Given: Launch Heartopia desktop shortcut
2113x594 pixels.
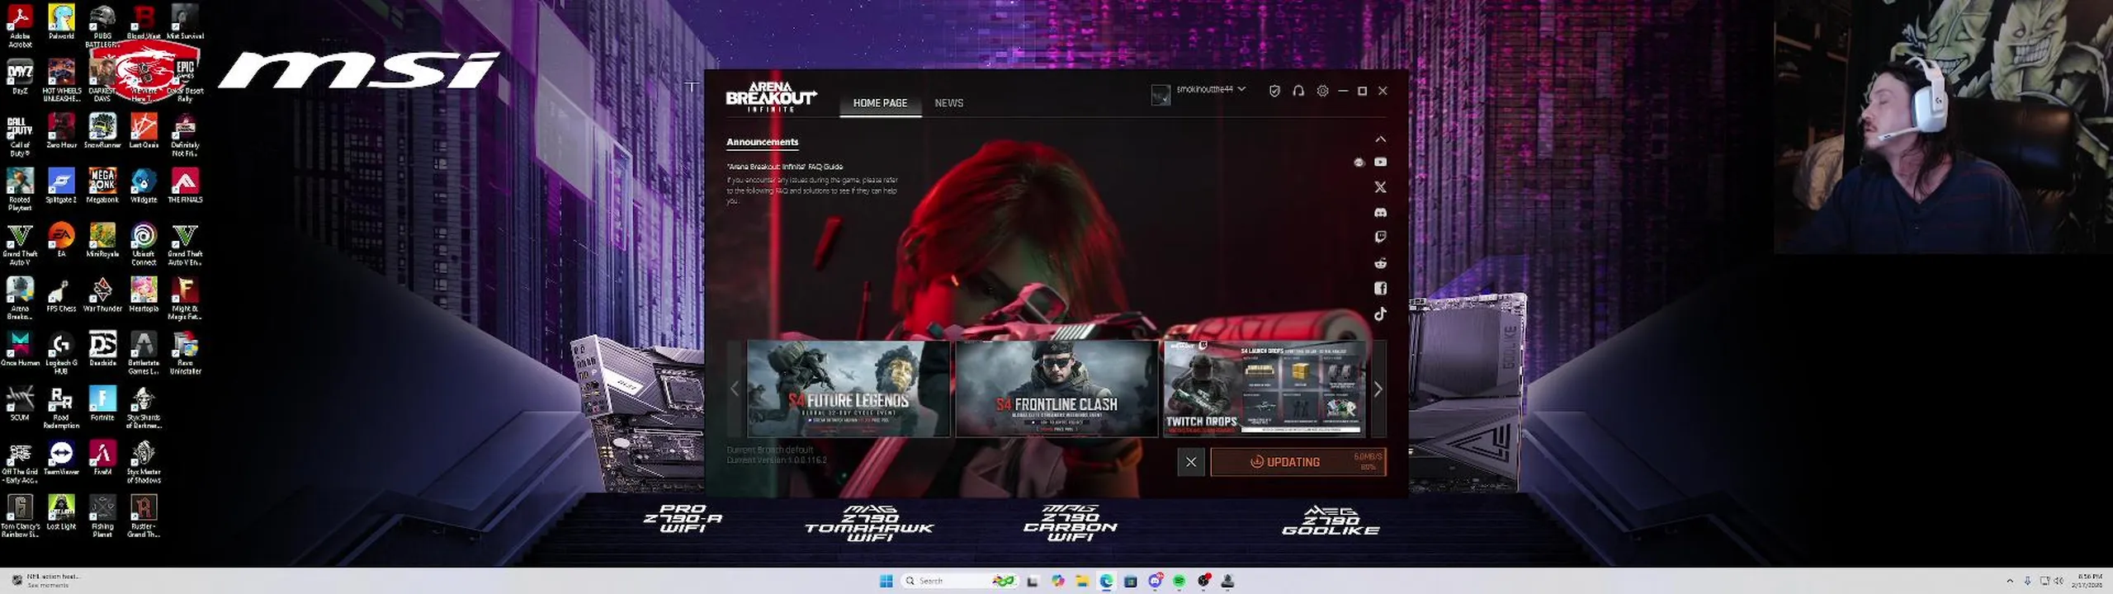Looking at the screenshot, I should coord(144,295).
